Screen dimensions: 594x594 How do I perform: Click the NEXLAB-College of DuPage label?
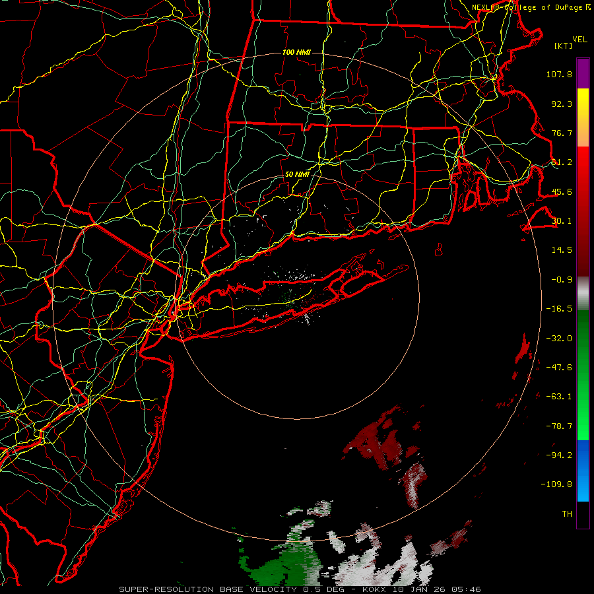coord(531,7)
